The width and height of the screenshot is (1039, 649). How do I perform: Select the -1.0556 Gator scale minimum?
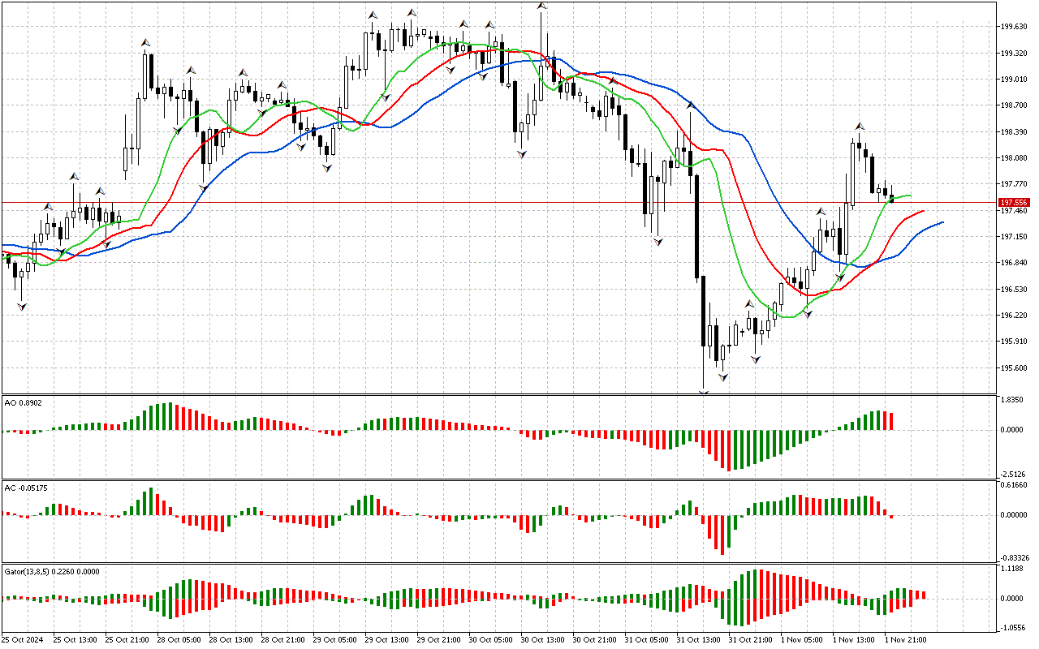pyautogui.click(x=1012, y=628)
